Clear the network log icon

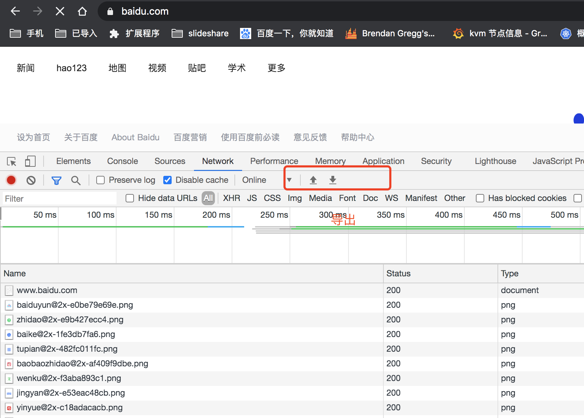tap(31, 180)
